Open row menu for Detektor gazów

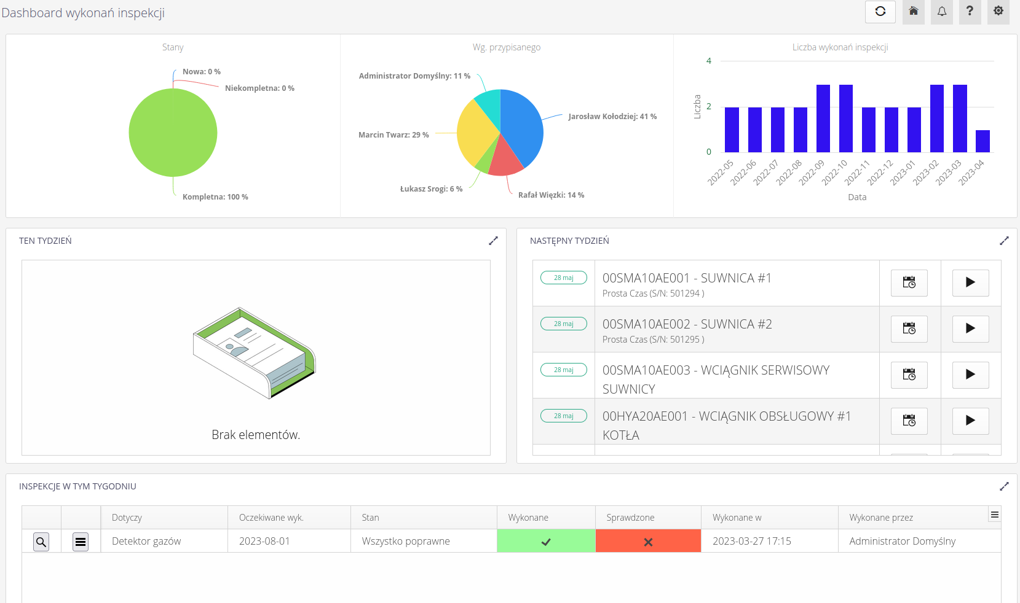tap(81, 542)
